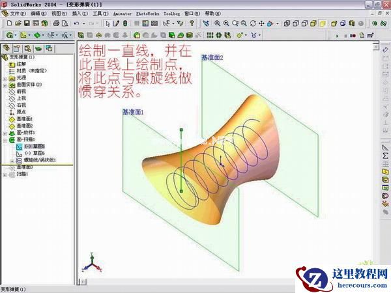Image resolution: width=391 pixels, height=293 pixels.
Task: Open the 文件(F) menu
Action: point(18,14)
